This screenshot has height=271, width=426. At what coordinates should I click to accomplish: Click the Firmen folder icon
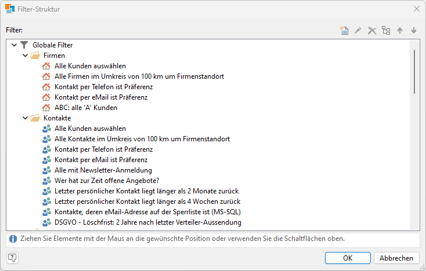[x=35, y=56]
